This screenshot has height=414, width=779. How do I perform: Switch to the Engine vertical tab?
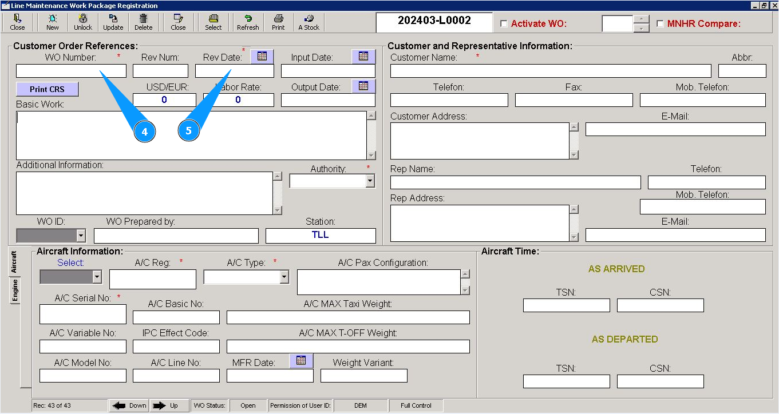15,290
